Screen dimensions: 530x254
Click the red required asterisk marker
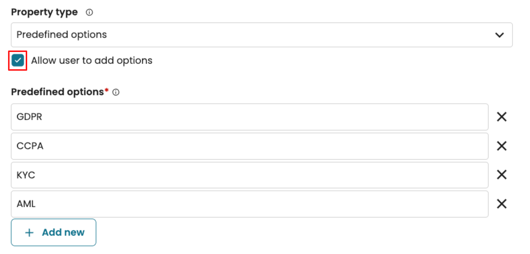[106, 91]
